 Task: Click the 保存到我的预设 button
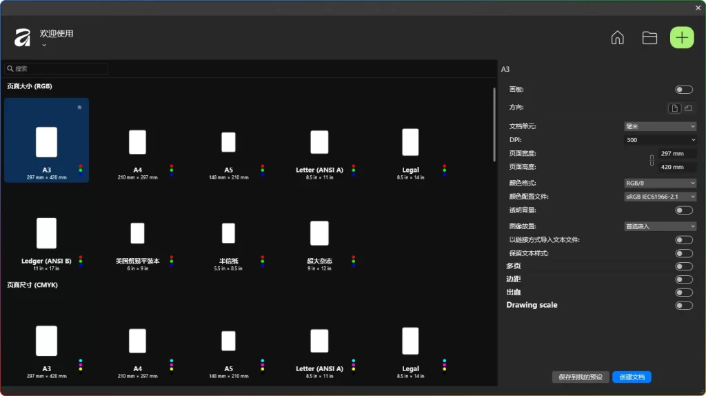point(581,377)
